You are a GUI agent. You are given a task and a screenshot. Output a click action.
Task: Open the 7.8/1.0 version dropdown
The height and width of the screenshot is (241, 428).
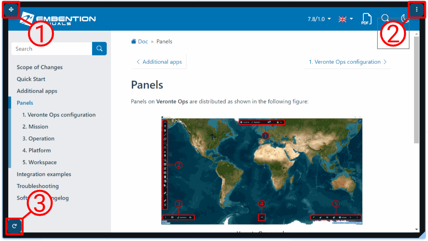point(319,19)
